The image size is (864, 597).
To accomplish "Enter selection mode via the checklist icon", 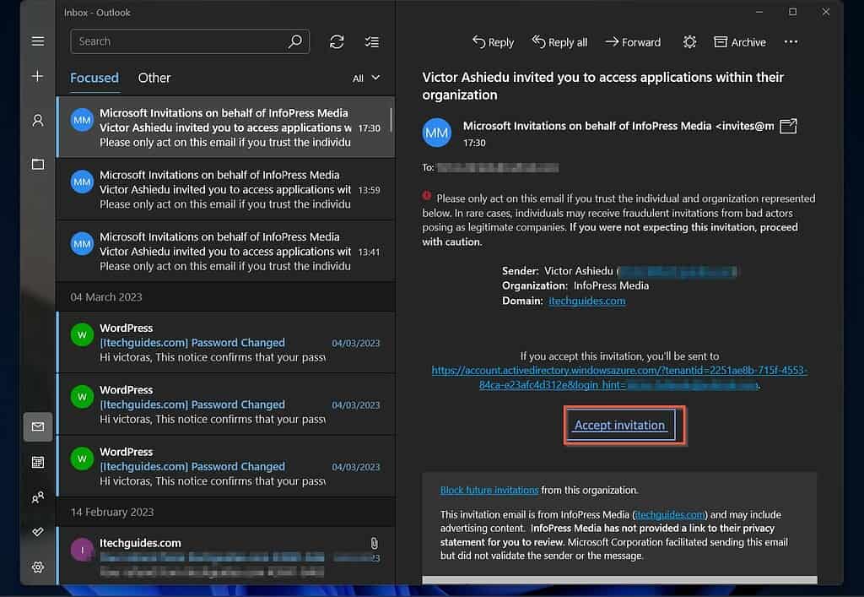I will point(372,42).
